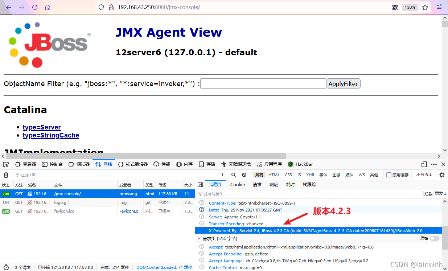Click the 130% zoom level indicator
The height and width of the screenshot is (271, 448).
click(x=410, y=7)
